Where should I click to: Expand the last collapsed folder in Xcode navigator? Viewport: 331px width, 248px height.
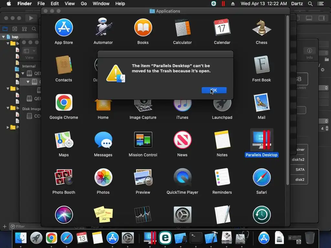[x=8, y=127]
